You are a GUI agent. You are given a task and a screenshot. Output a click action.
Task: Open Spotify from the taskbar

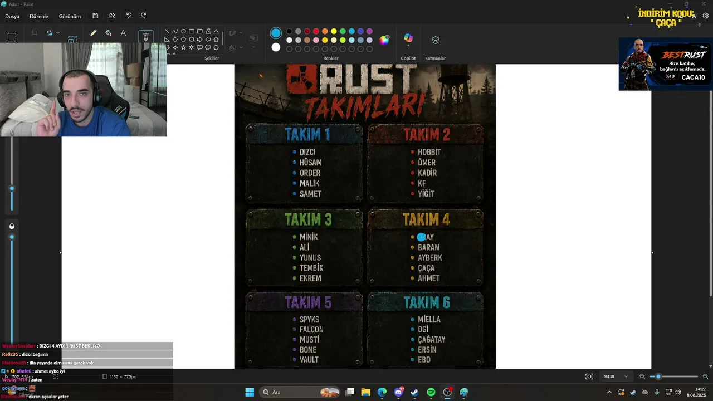431,392
